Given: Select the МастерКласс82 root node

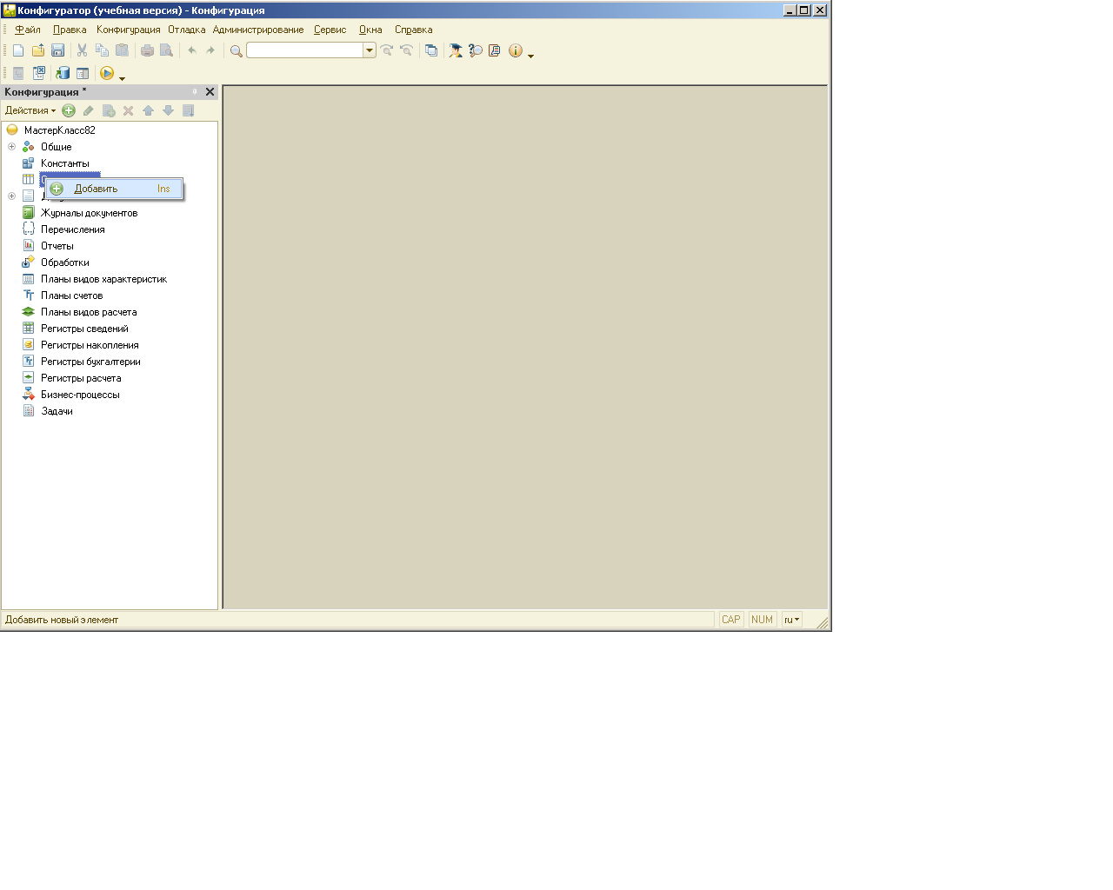Looking at the screenshot, I should pos(59,130).
